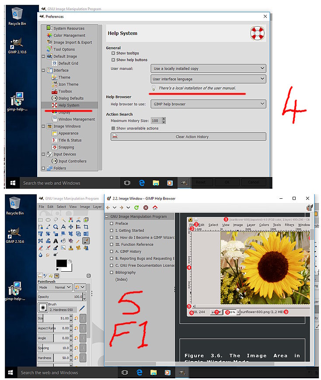Open the File menu in GIMP window
Screen dimensions: 321x380
[42, 207]
